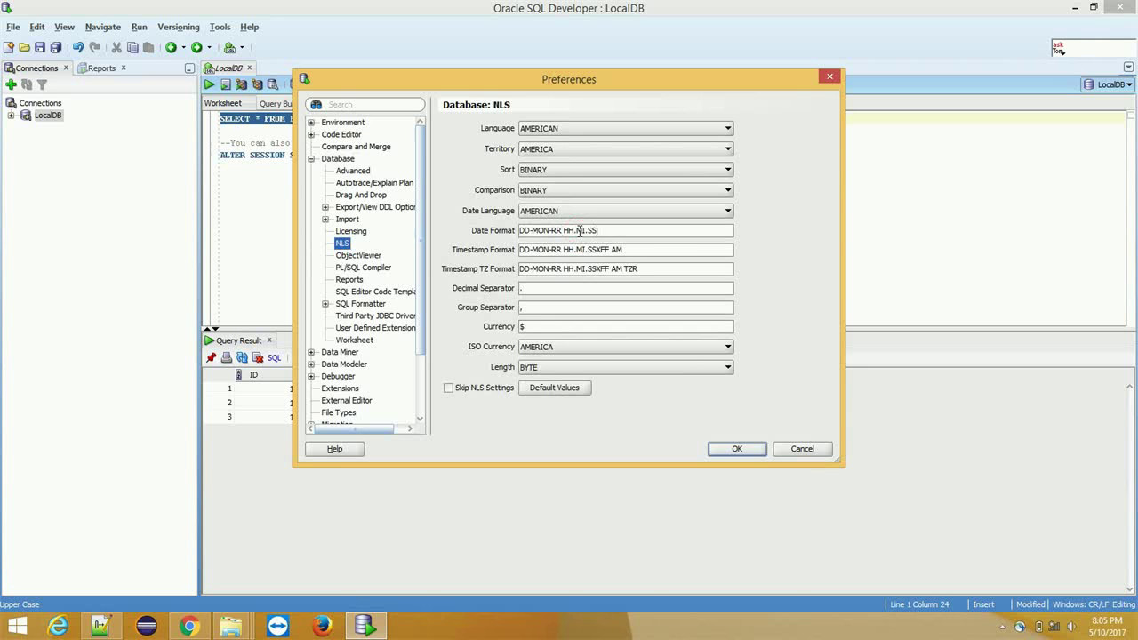
Task: Add a new connection with green plus
Action: pyautogui.click(x=11, y=84)
